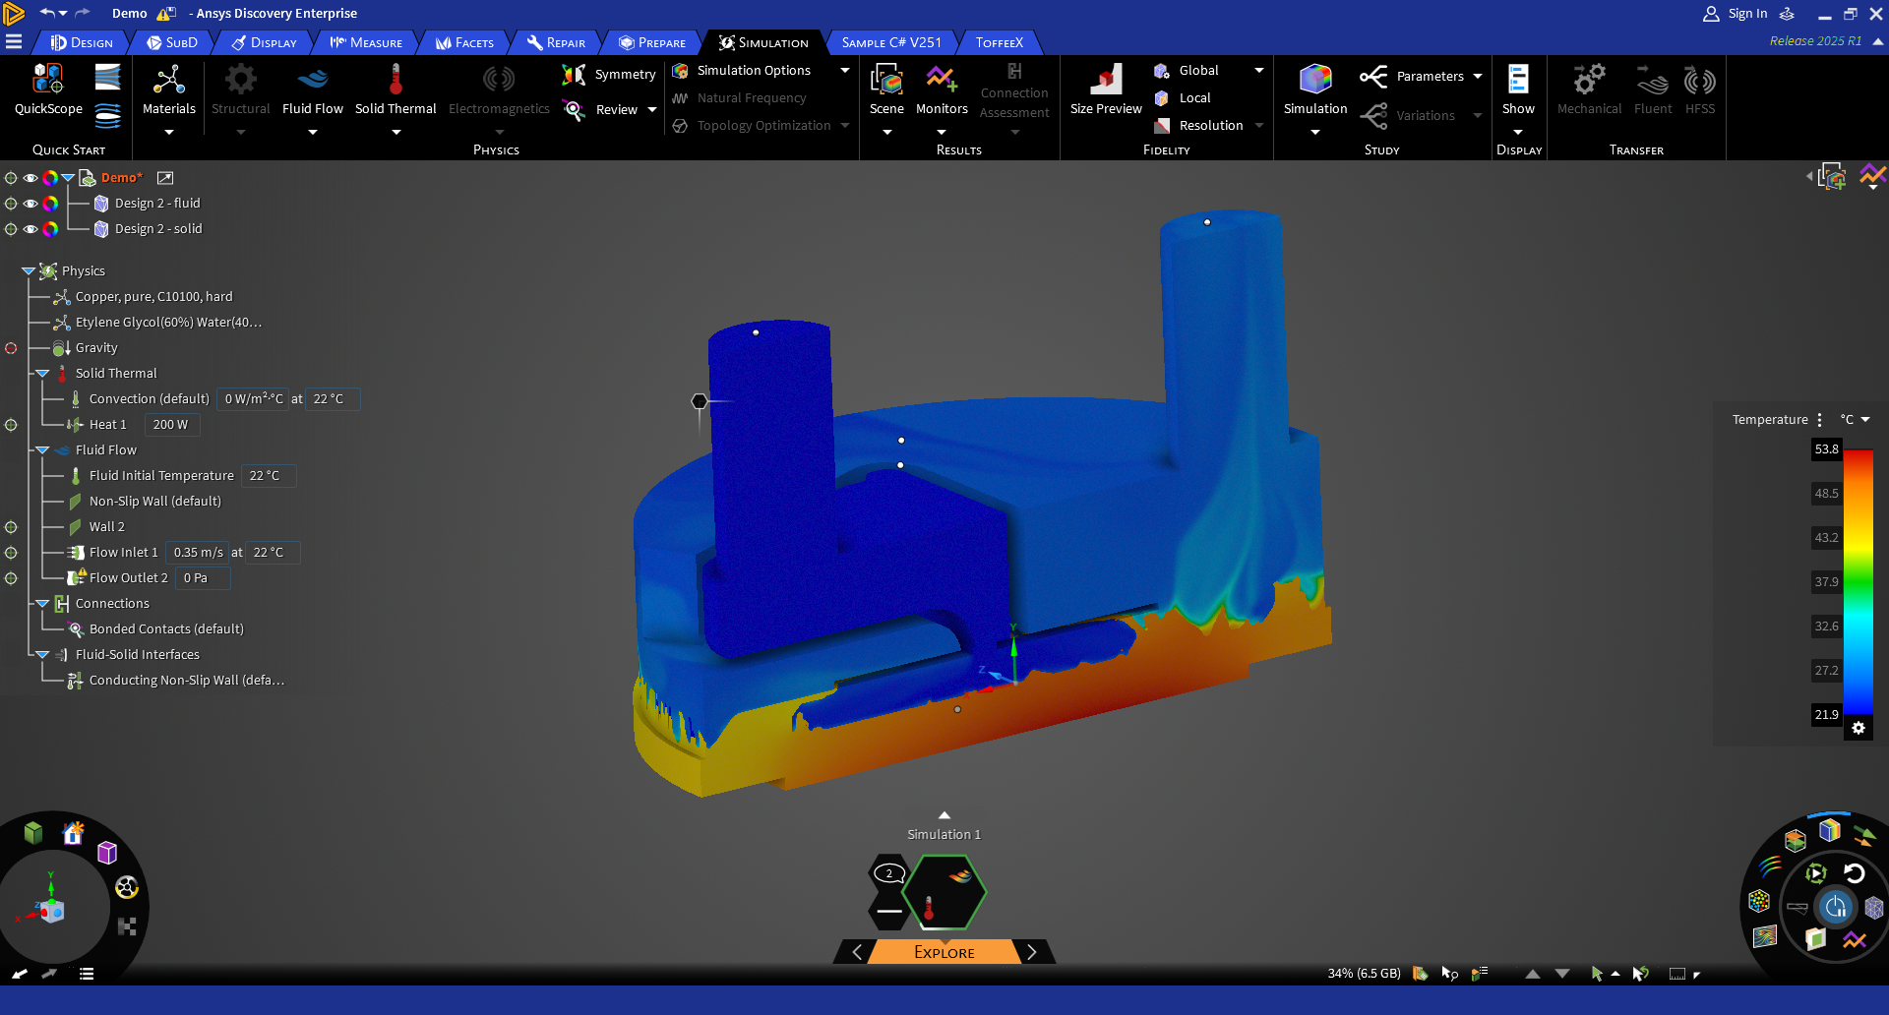Switch to the Measure ribbon tab
Image resolution: width=1889 pixels, height=1015 pixels.
(x=366, y=42)
